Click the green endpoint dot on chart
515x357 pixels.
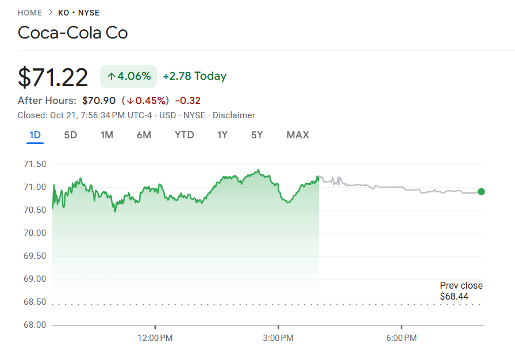481,192
